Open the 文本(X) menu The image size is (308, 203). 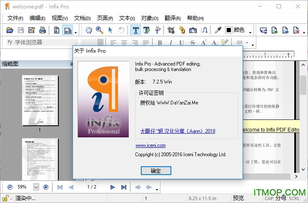coord(127,18)
